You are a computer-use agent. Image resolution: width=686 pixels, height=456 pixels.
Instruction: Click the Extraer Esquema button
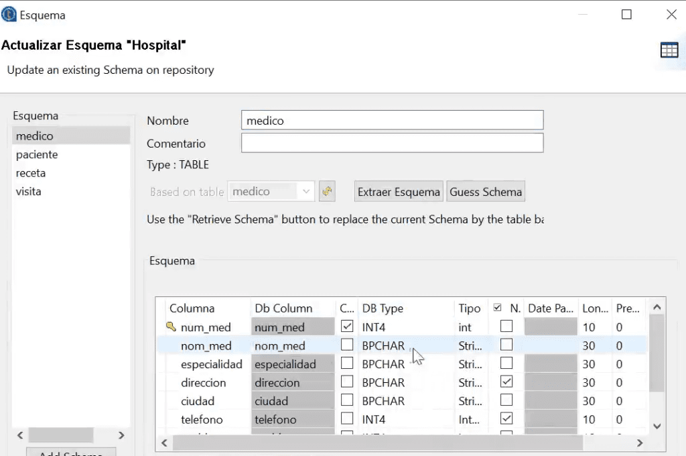coord(399,191)
